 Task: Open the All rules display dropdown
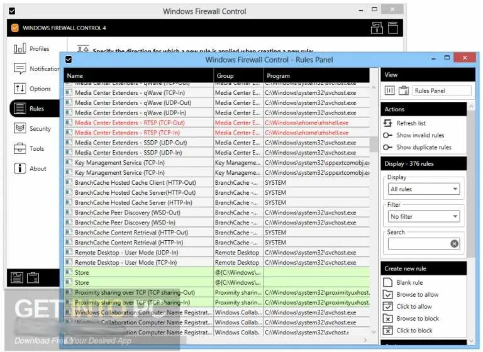tap(423, 189)
